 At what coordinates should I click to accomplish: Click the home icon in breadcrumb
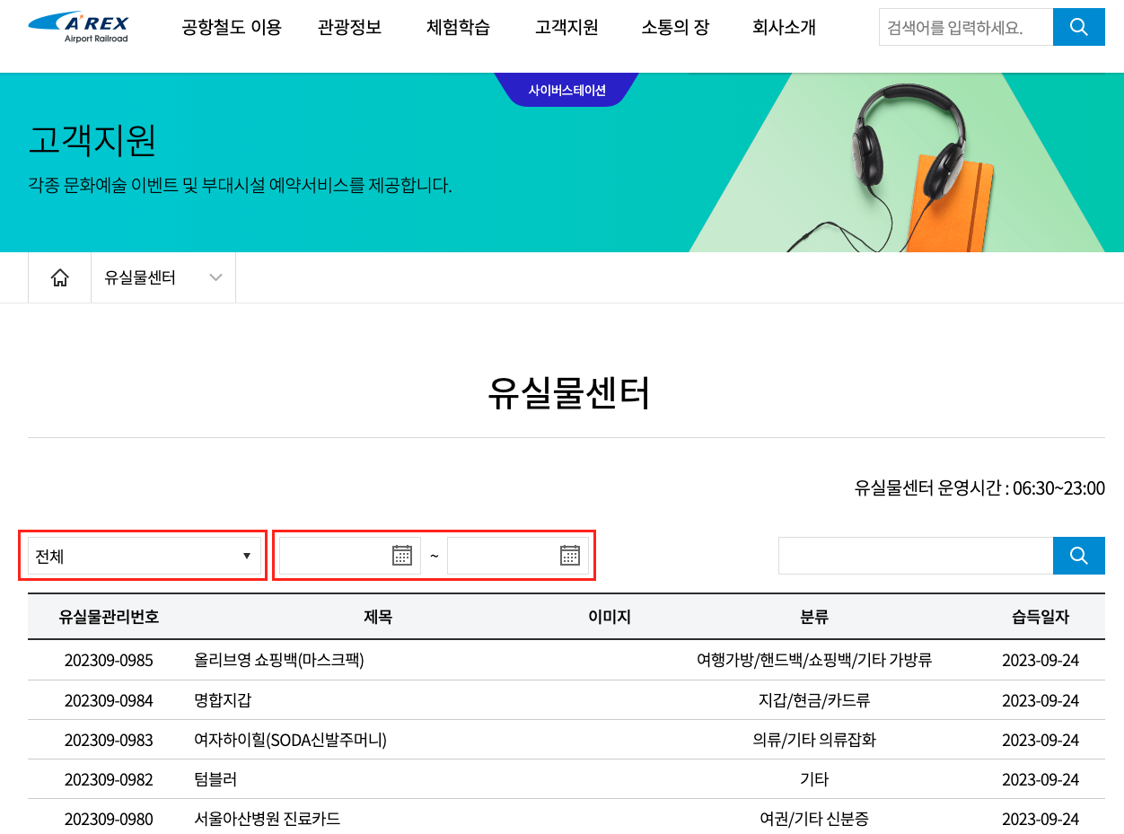60,277
